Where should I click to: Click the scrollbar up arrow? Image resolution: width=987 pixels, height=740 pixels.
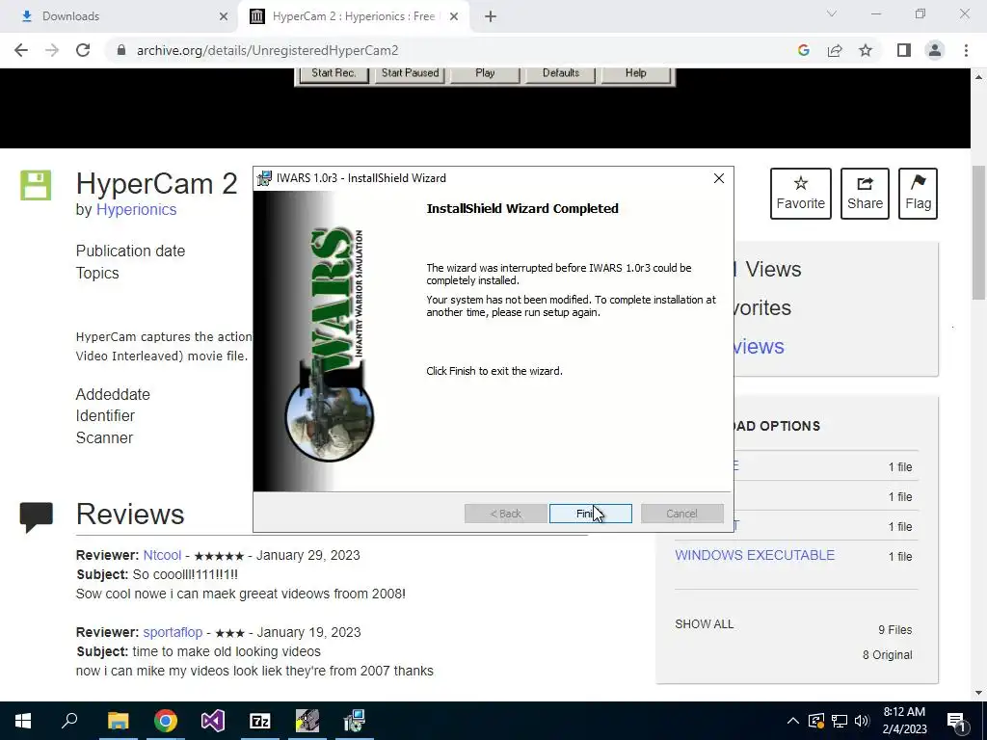[979, 77]
